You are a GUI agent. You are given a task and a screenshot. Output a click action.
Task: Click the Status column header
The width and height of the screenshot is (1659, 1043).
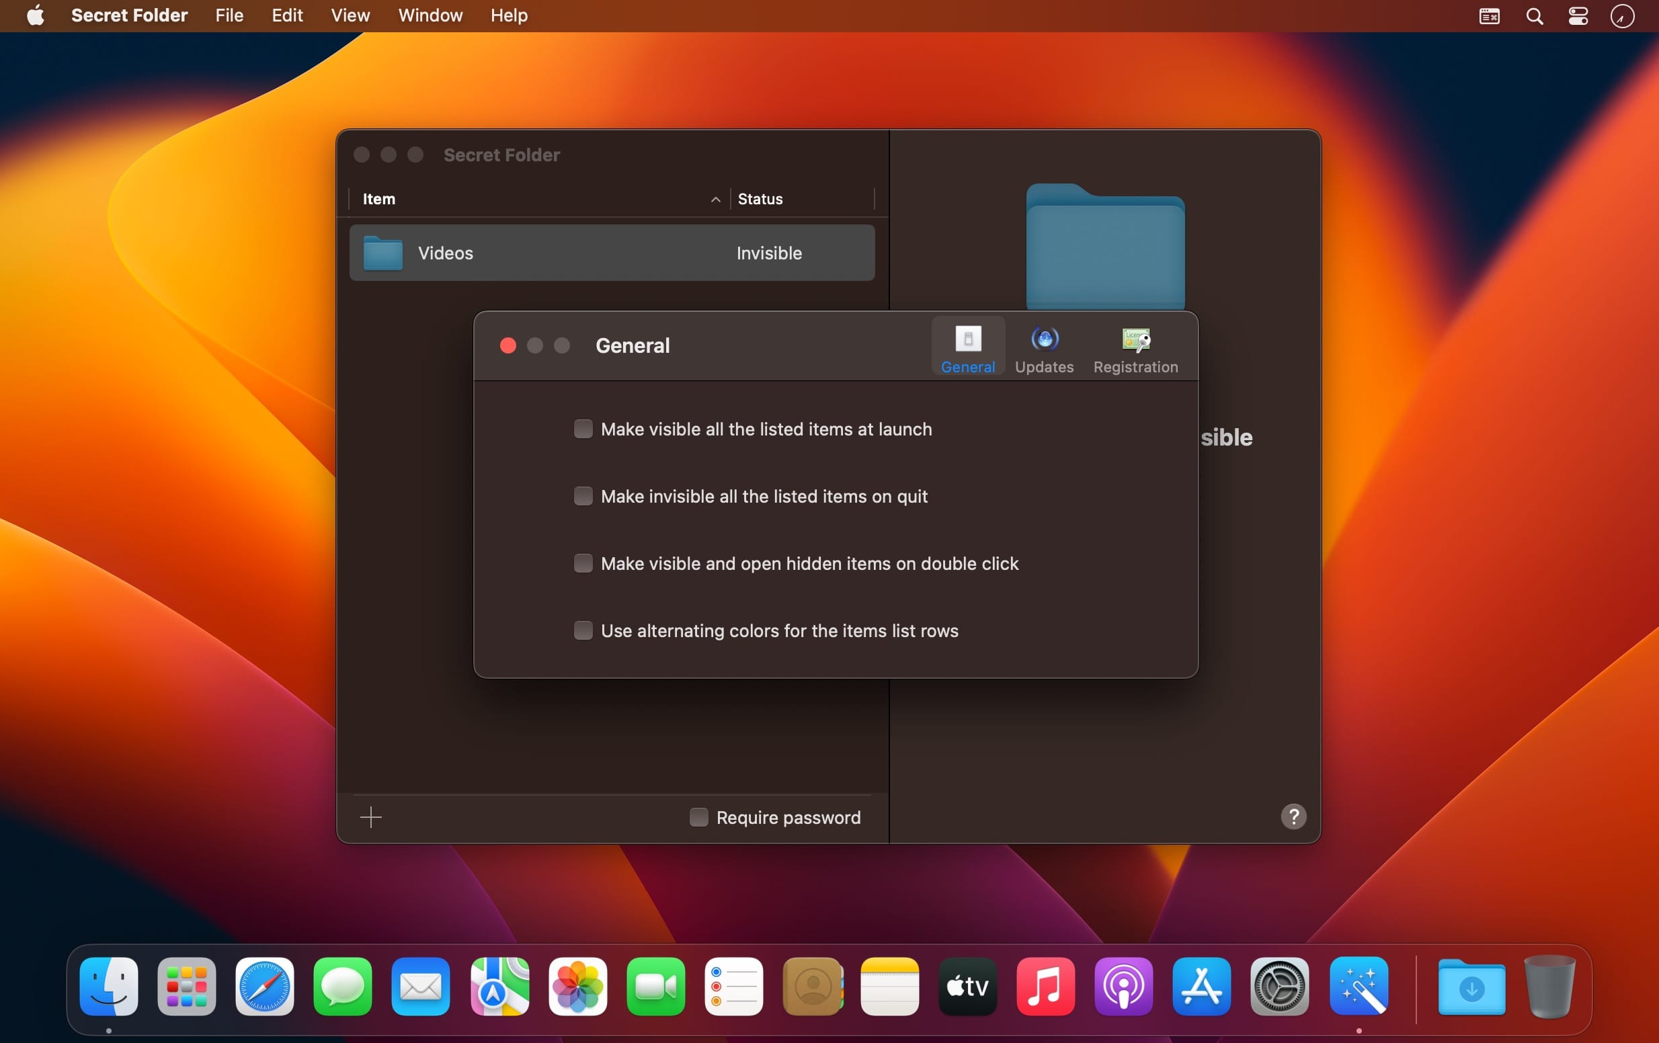click(802, 199)
